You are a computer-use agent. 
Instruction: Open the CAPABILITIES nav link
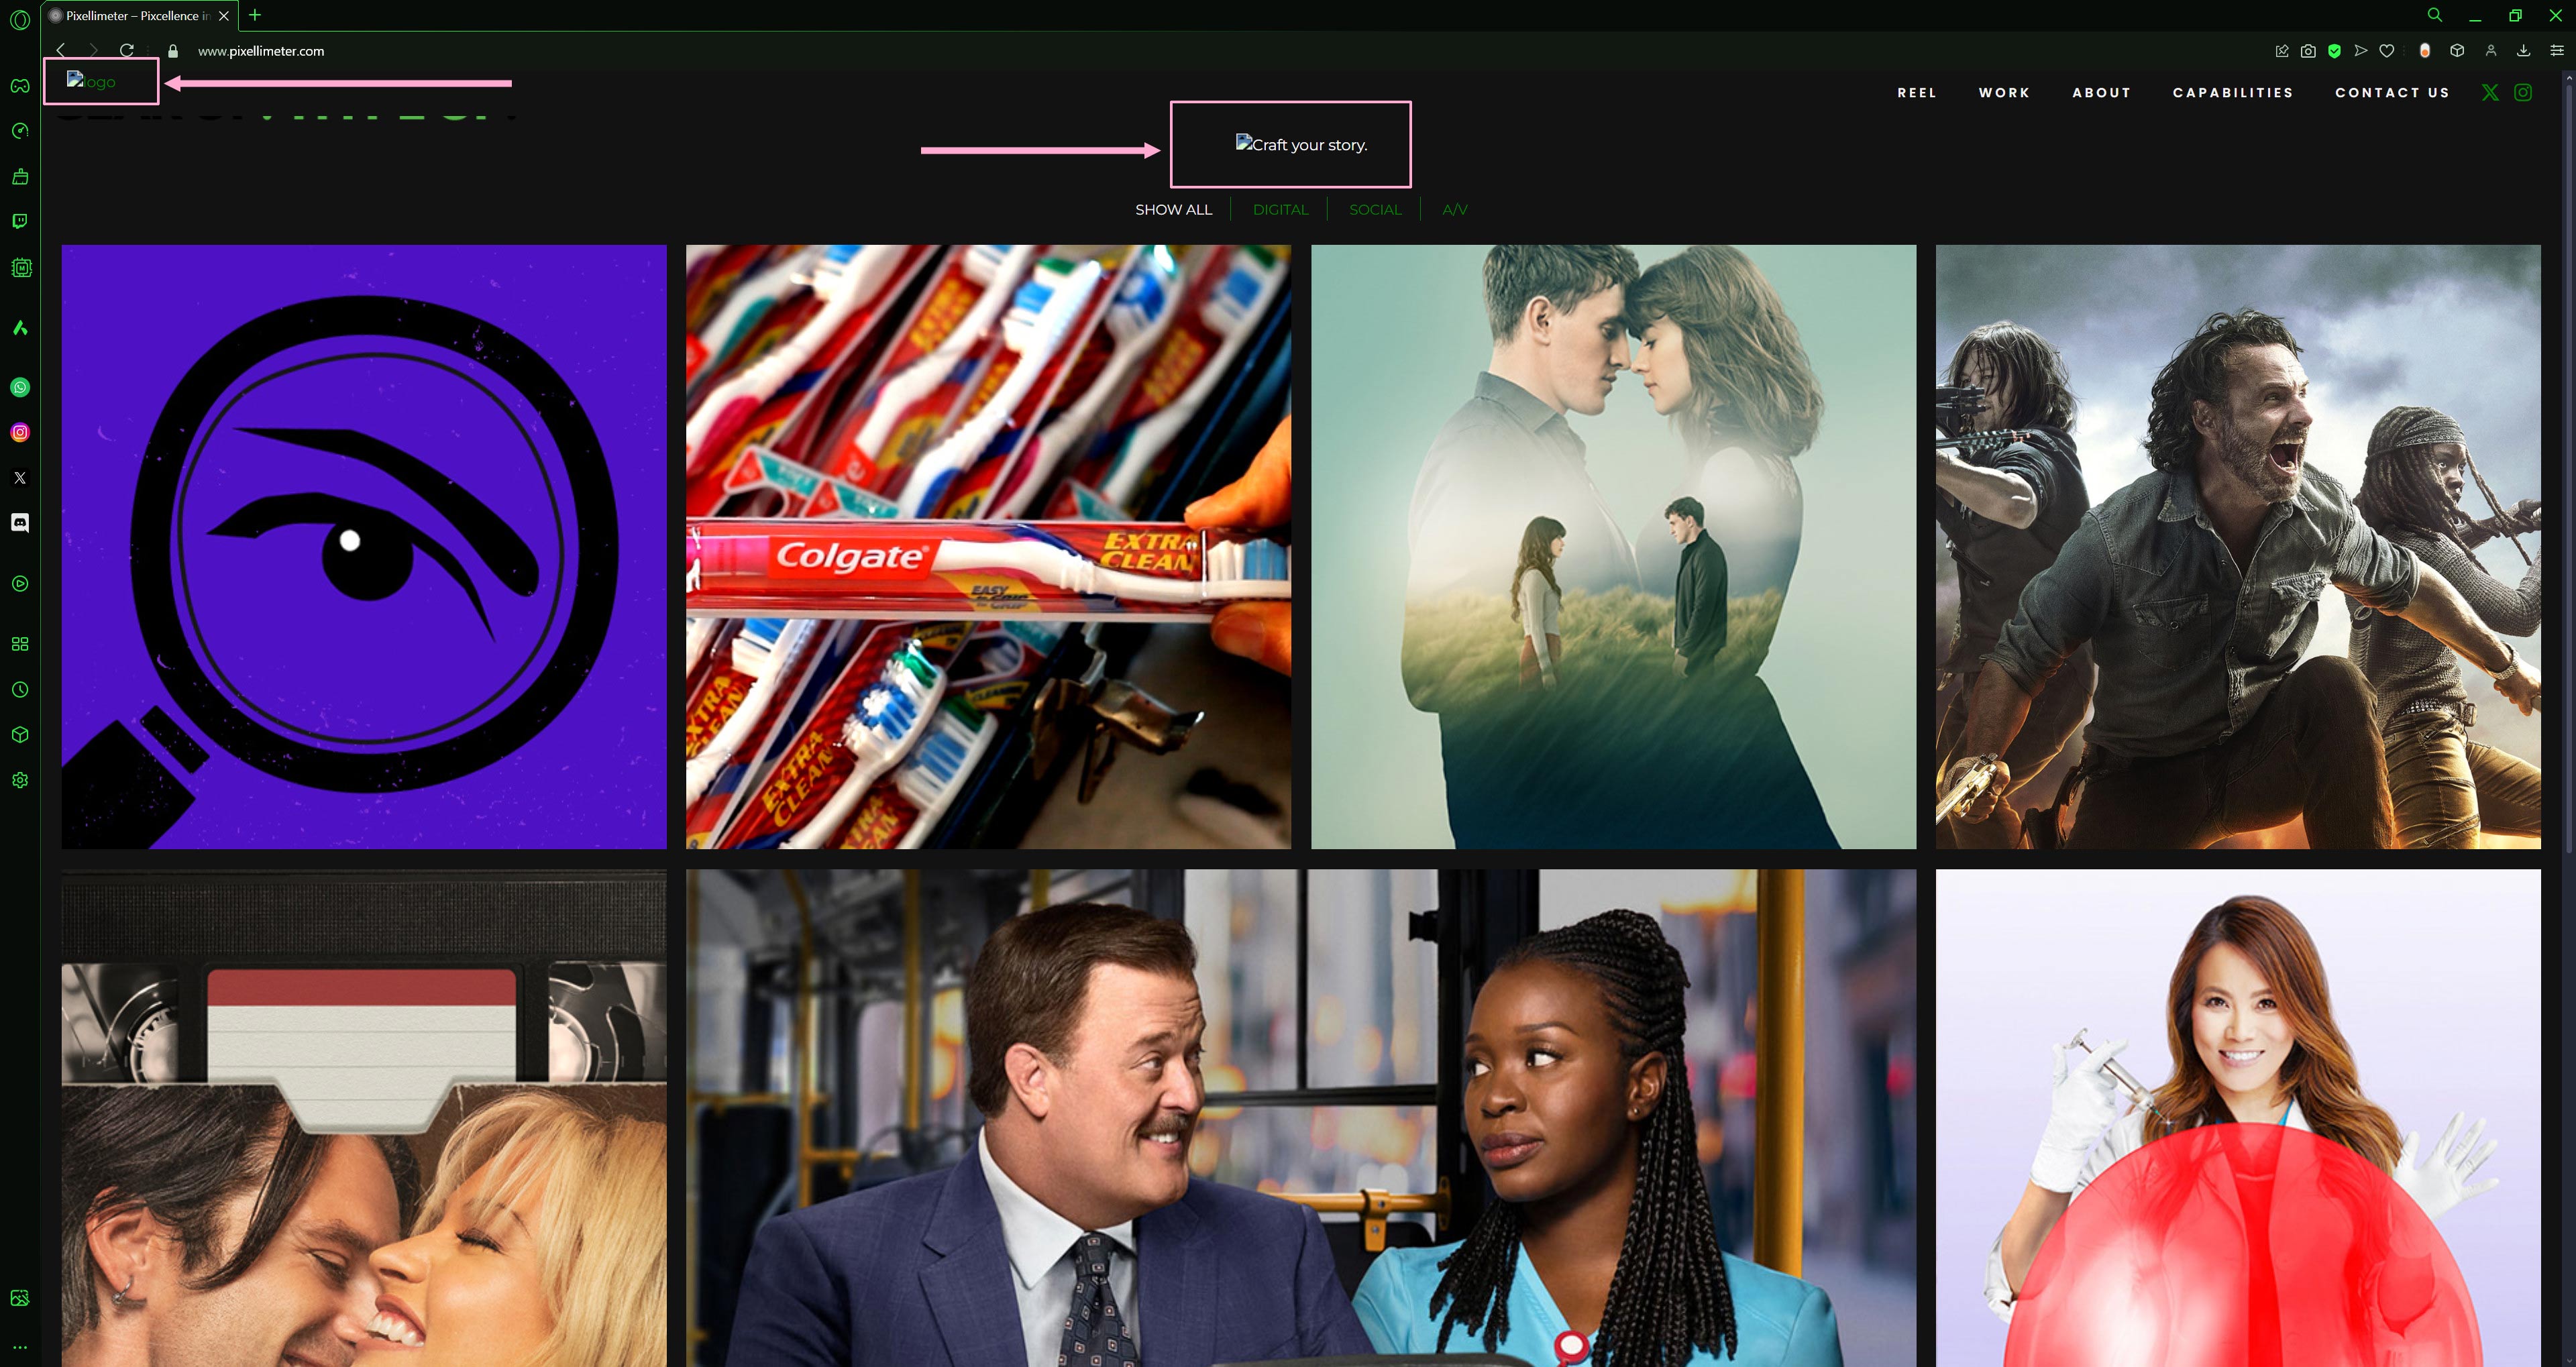[x=2233, y=93]
